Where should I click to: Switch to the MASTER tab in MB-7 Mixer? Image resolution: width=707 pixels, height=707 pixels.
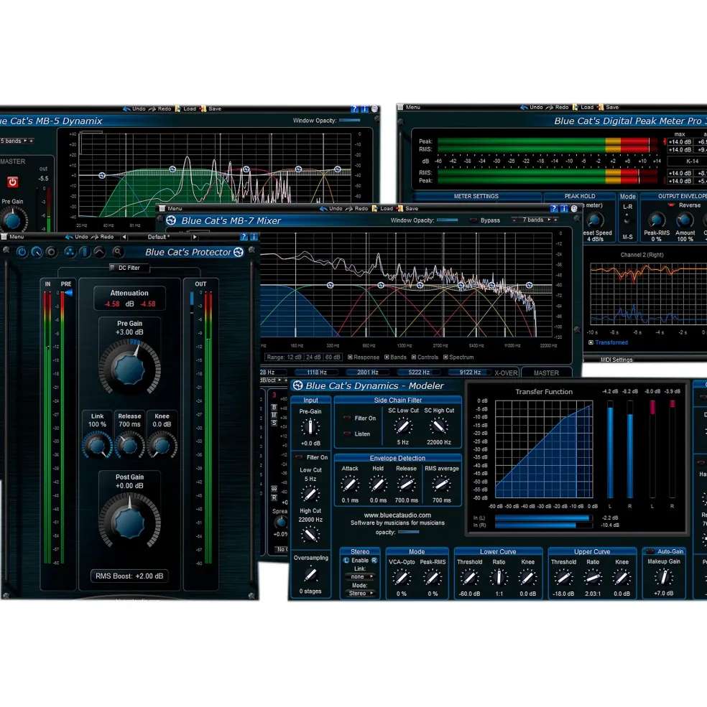click(x=546, y=373)
